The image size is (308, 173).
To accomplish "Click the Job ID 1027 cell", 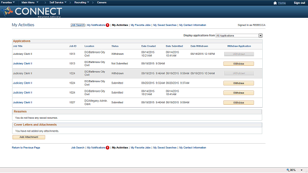I will [x=72, y=102].
